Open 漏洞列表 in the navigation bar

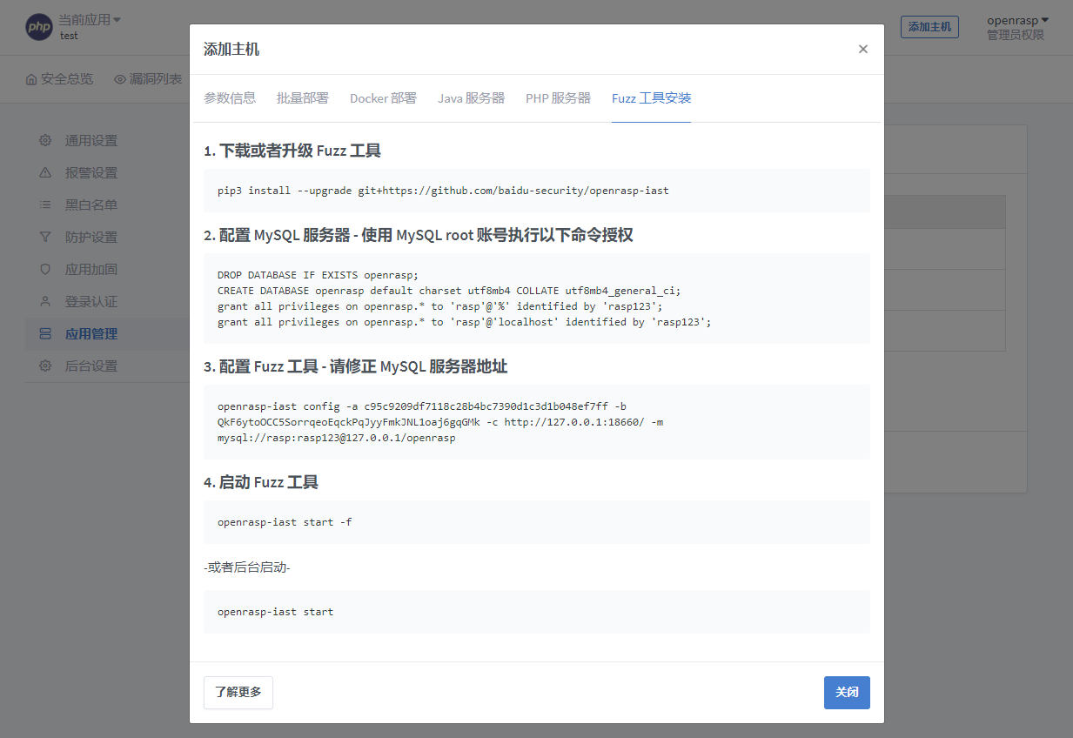(x=148, y=79)
